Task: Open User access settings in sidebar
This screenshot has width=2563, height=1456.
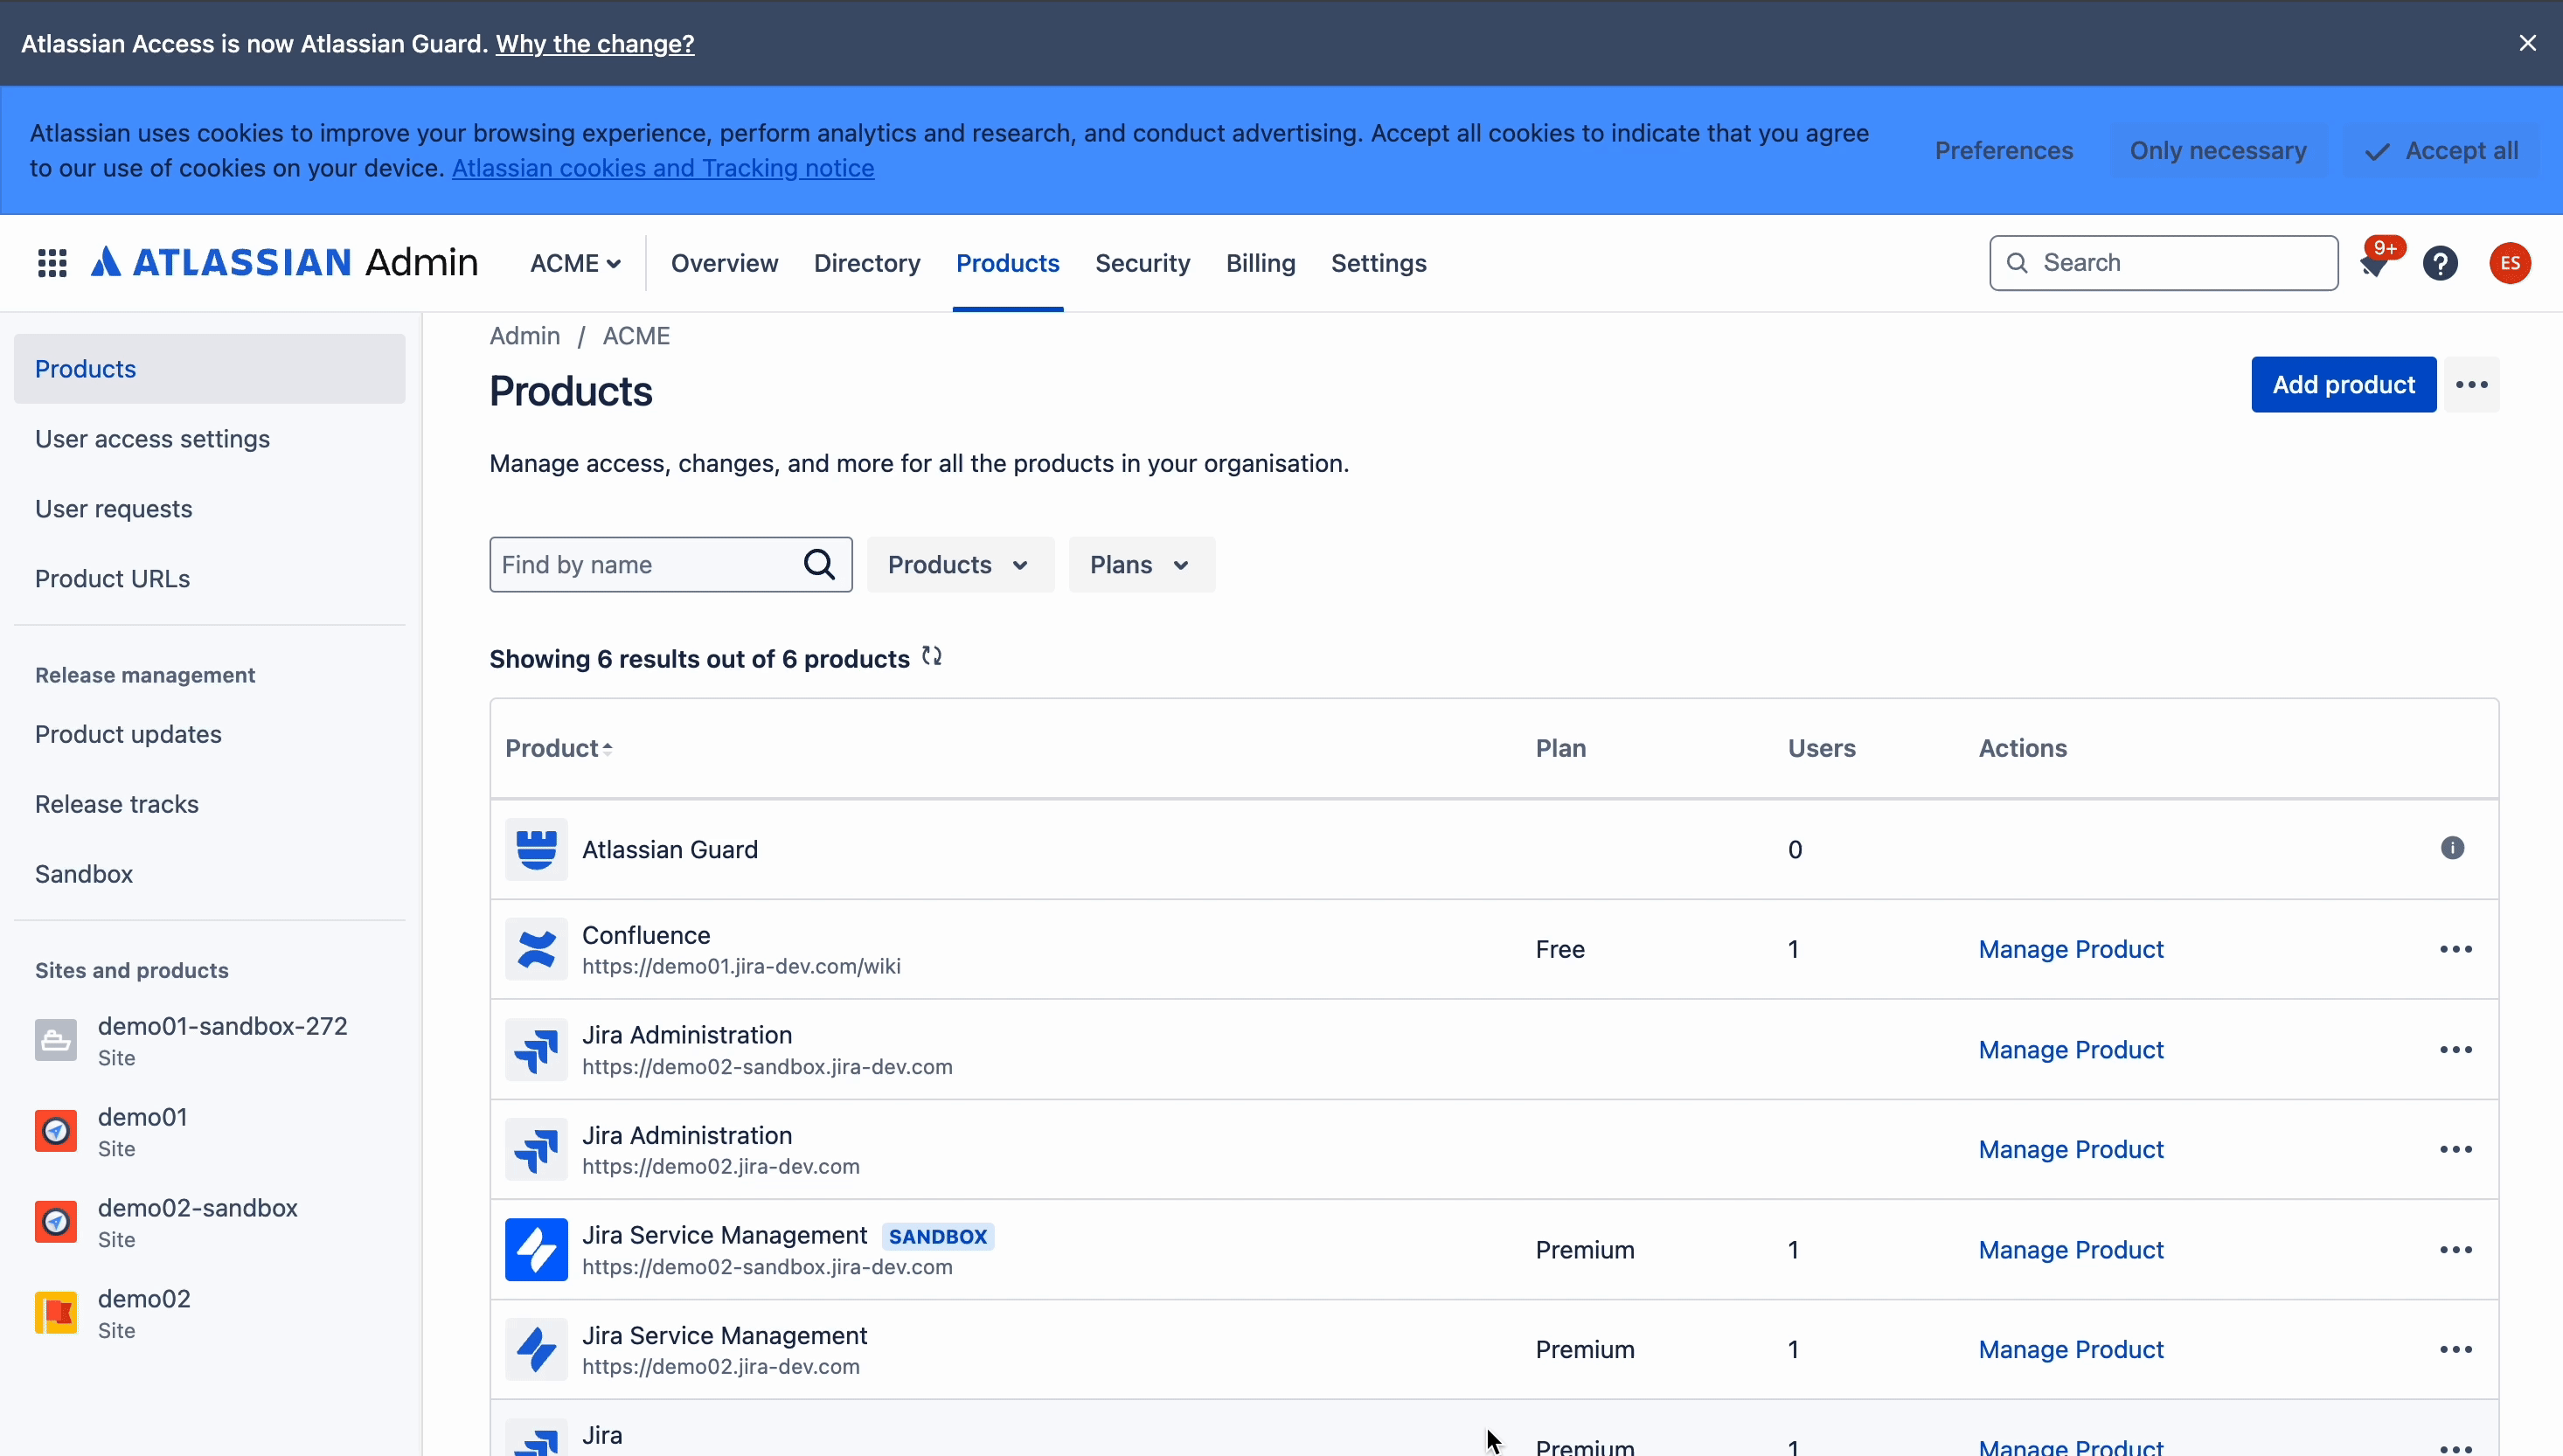Action: [210, 439]
